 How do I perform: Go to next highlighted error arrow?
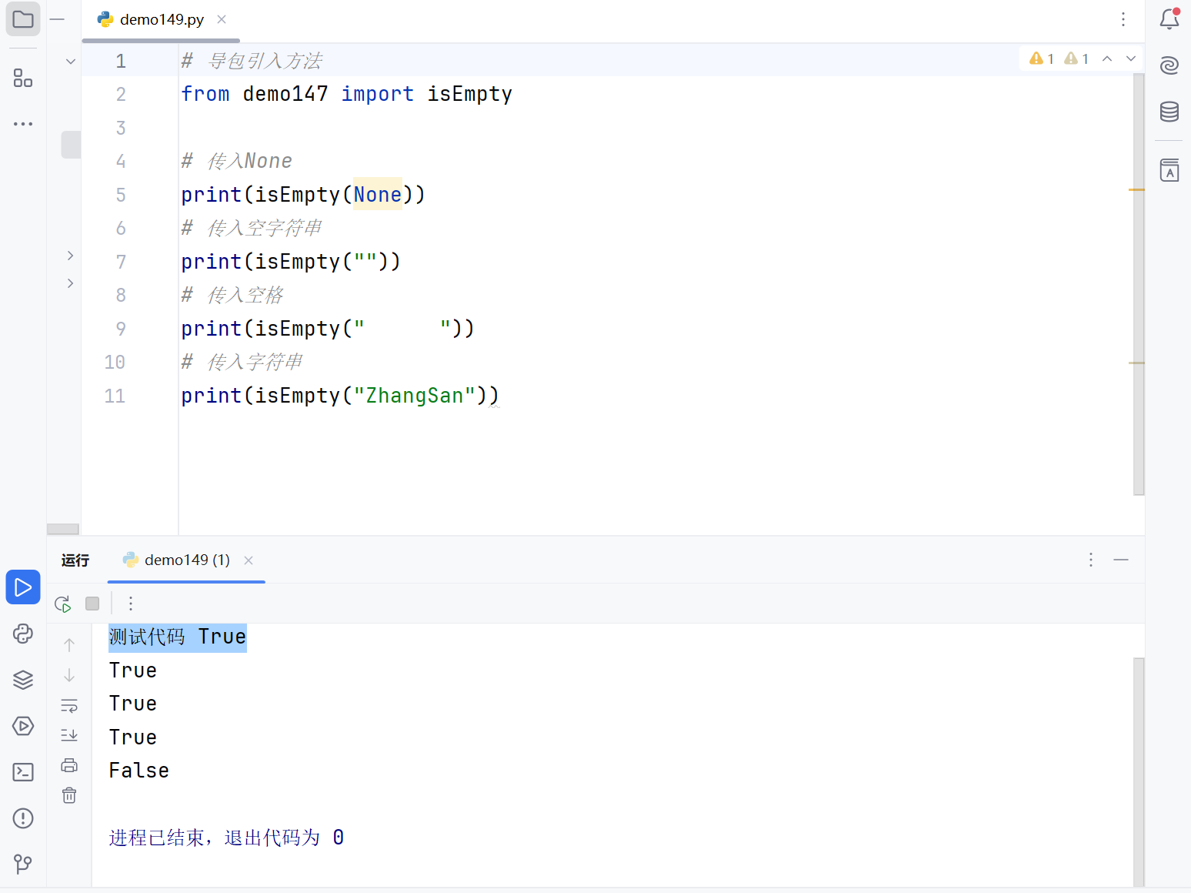click(x=1131, y=59)
